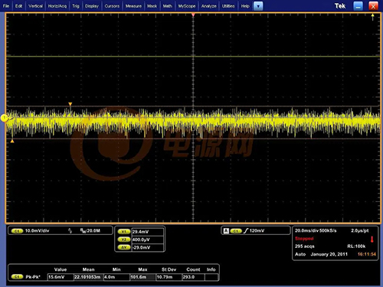Select the V1 cursor badge
This screenshot has width=383, height=287.
point(124,232)
